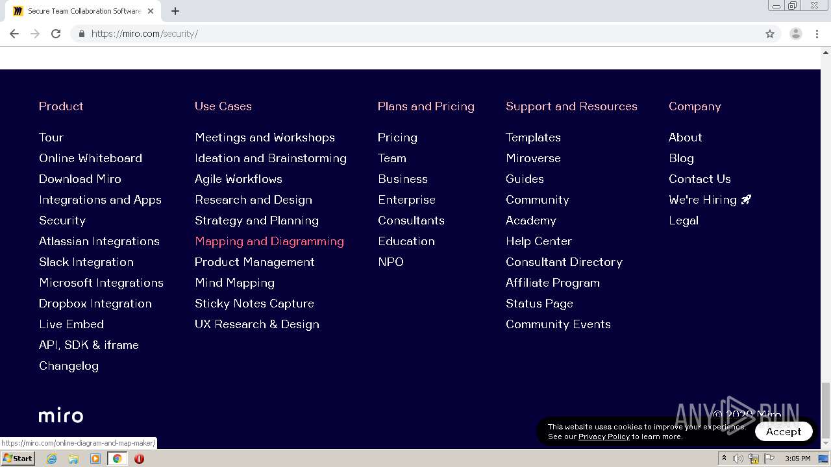Open File Explorer from taskbar

pos(73,459)
